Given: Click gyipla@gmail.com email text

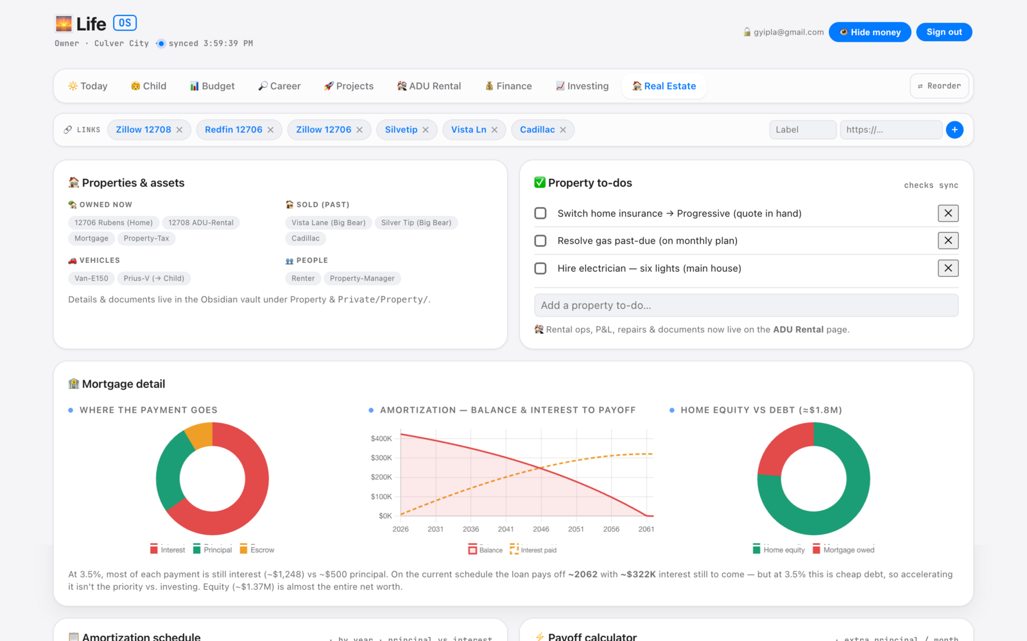Looking at the screenshot, I should pyautogui.click(x=788, y=32).
